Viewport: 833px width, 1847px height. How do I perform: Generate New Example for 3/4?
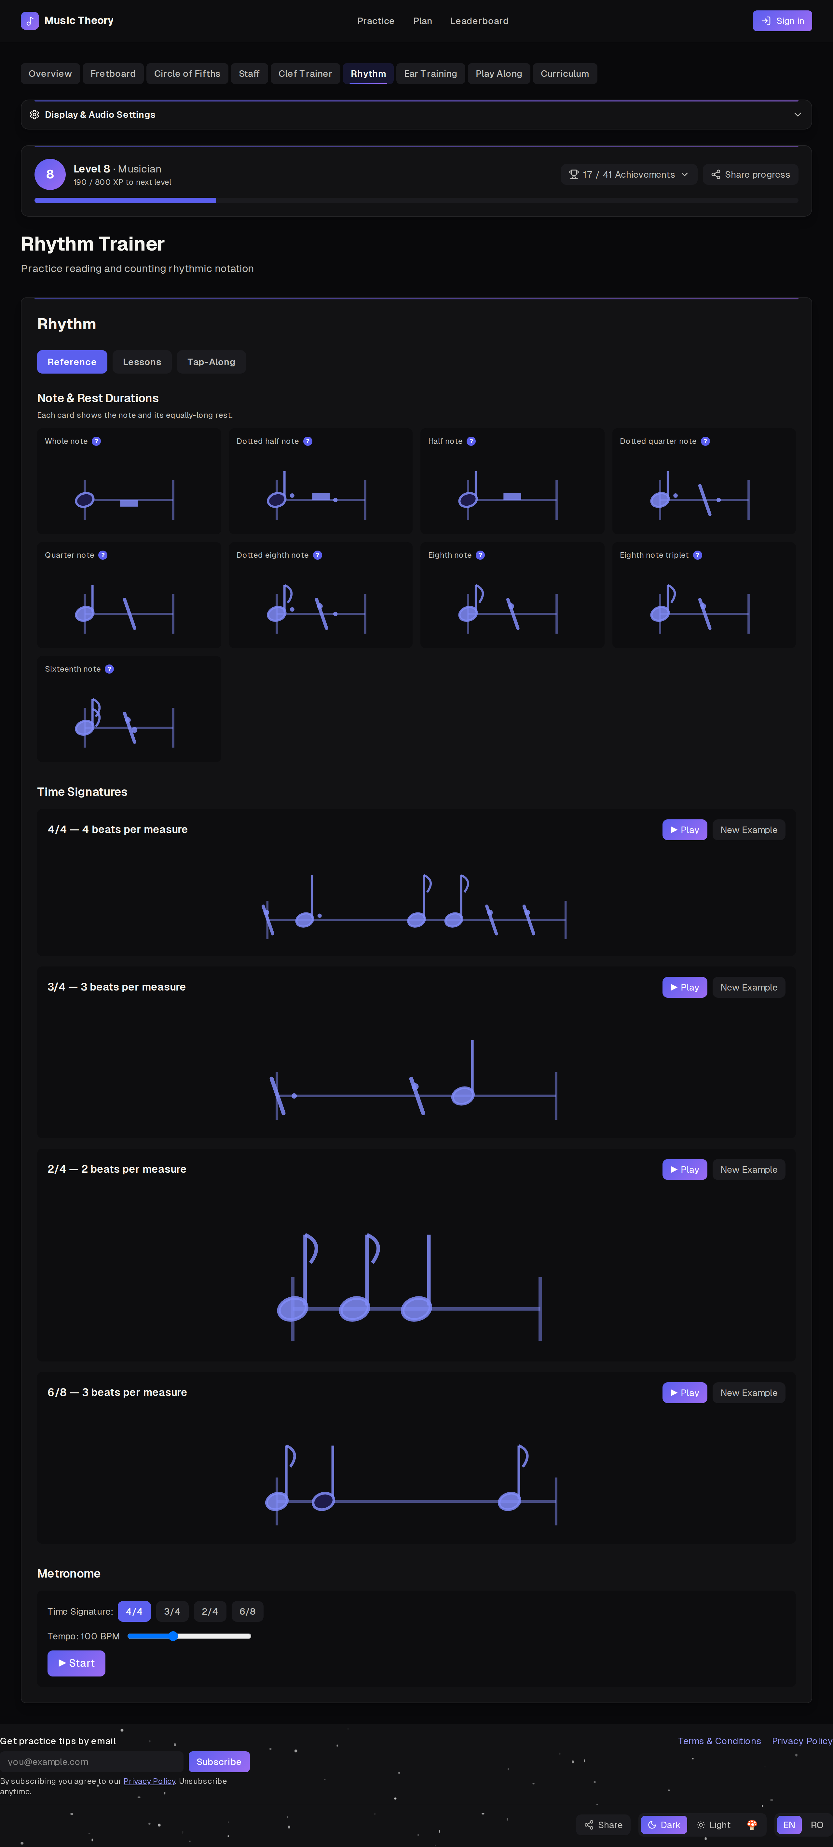coord(748,987)
